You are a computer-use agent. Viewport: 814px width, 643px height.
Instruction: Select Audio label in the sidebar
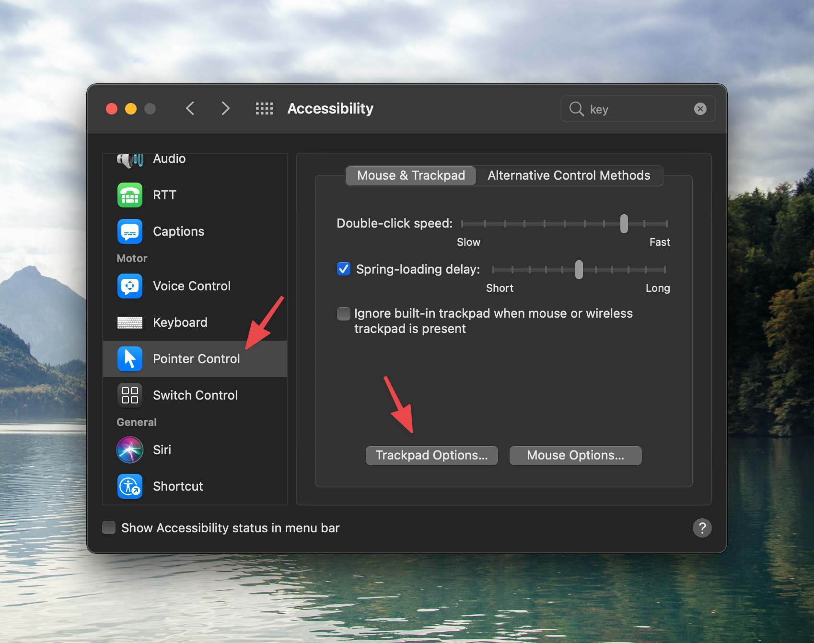pyautogui.click(x=169, y=159)
